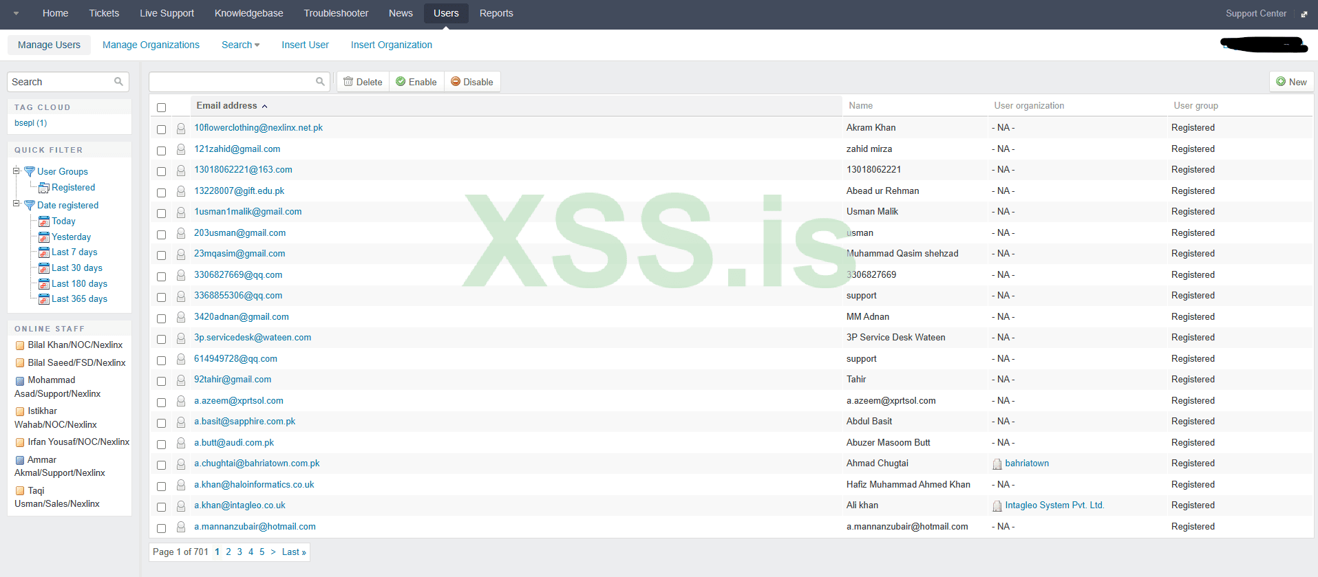Tick the checkbox for 3p.servicedesk@wateen.com
The height and width of the screenshot is (577, 1318).
click(161, 339)
